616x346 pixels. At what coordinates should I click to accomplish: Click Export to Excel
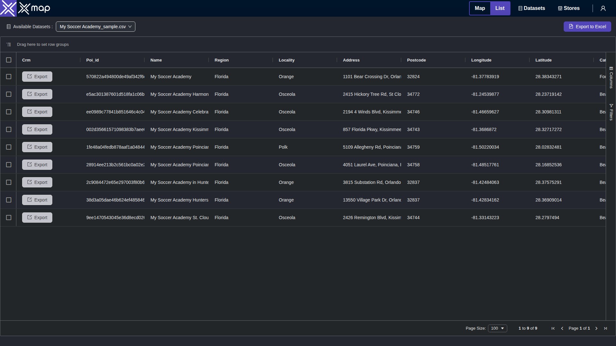tap(587, 27)
